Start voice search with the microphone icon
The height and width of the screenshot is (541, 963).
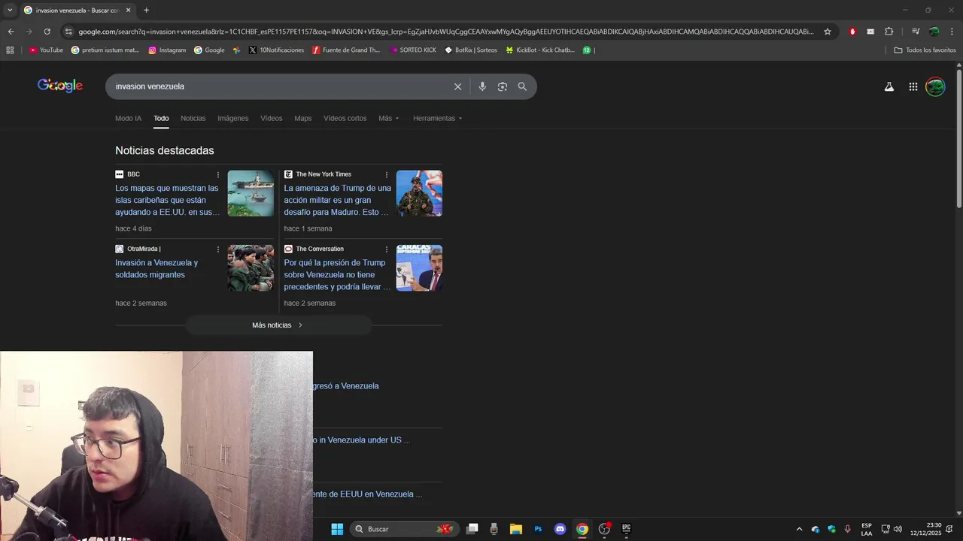pyautogui.click(x=482, y=86)
